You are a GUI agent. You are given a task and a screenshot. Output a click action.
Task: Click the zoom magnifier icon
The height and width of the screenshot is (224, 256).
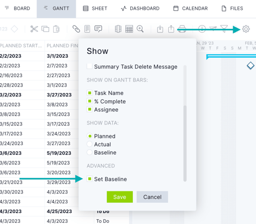coord(140,29)
